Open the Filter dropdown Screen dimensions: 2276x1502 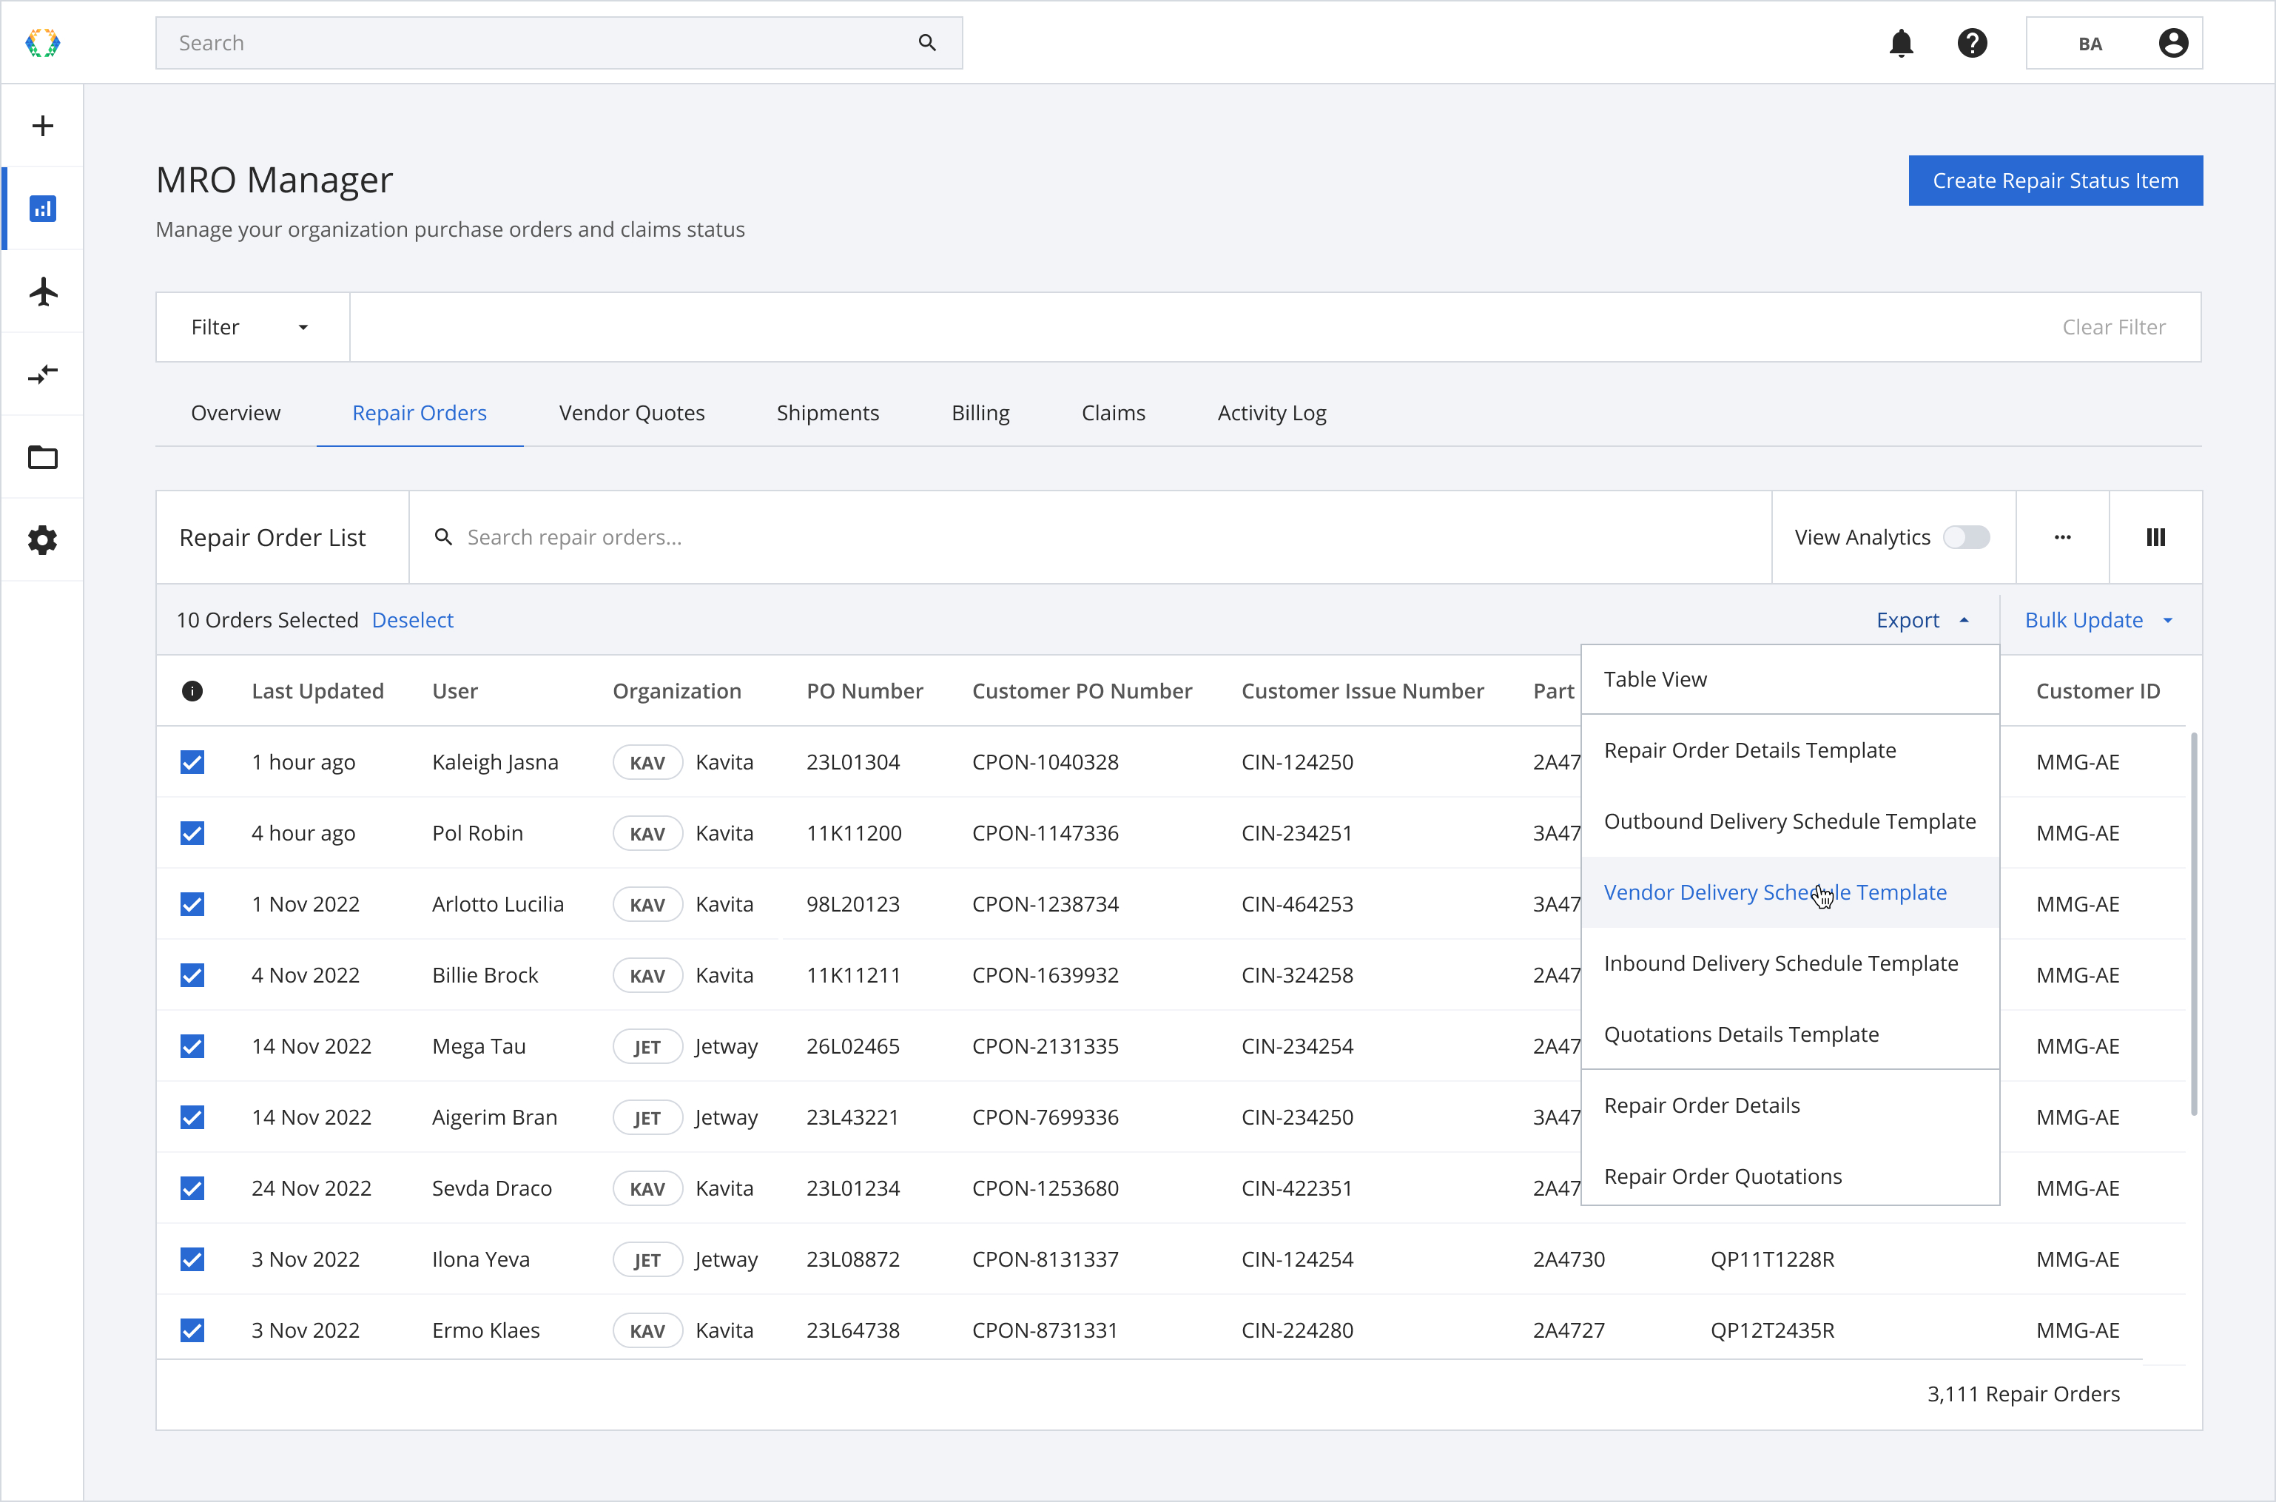(252, 326)
